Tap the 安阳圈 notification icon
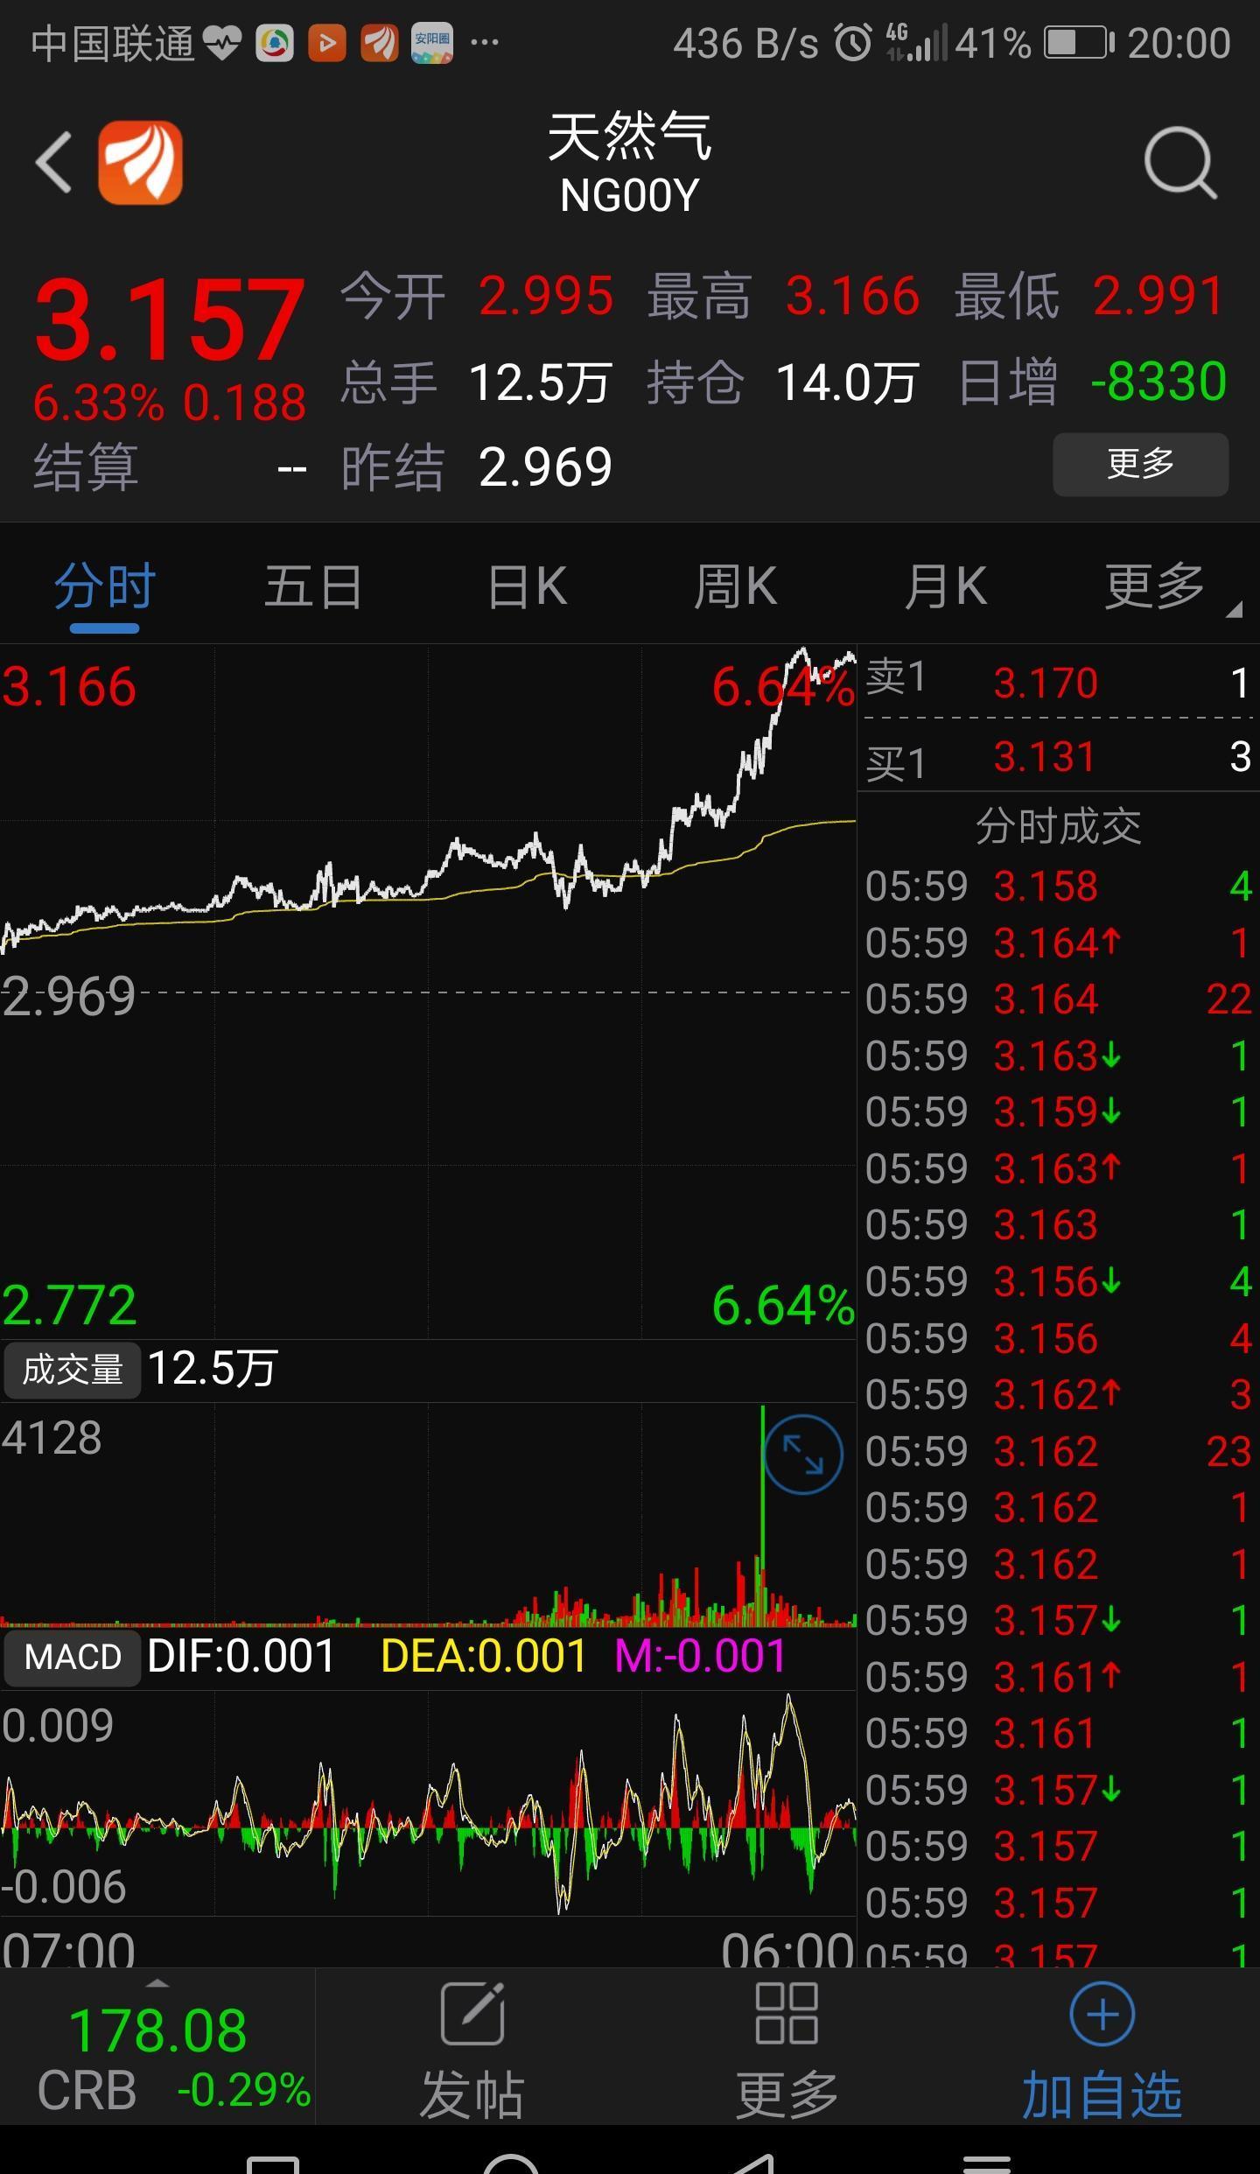Viewport: 1260px width, 2174px height. tap(432, 42)
